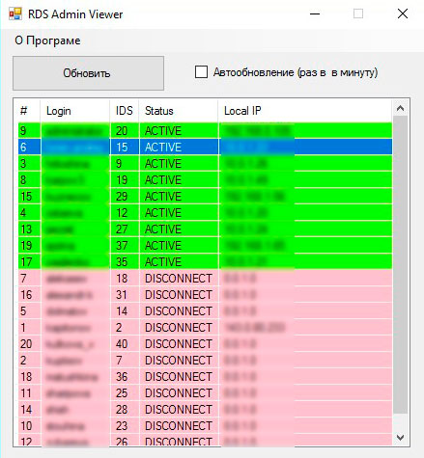Select the DISCONNECT row with IDS 23
The width and height of the screenshot is (424, 458).
pos(205,426)
